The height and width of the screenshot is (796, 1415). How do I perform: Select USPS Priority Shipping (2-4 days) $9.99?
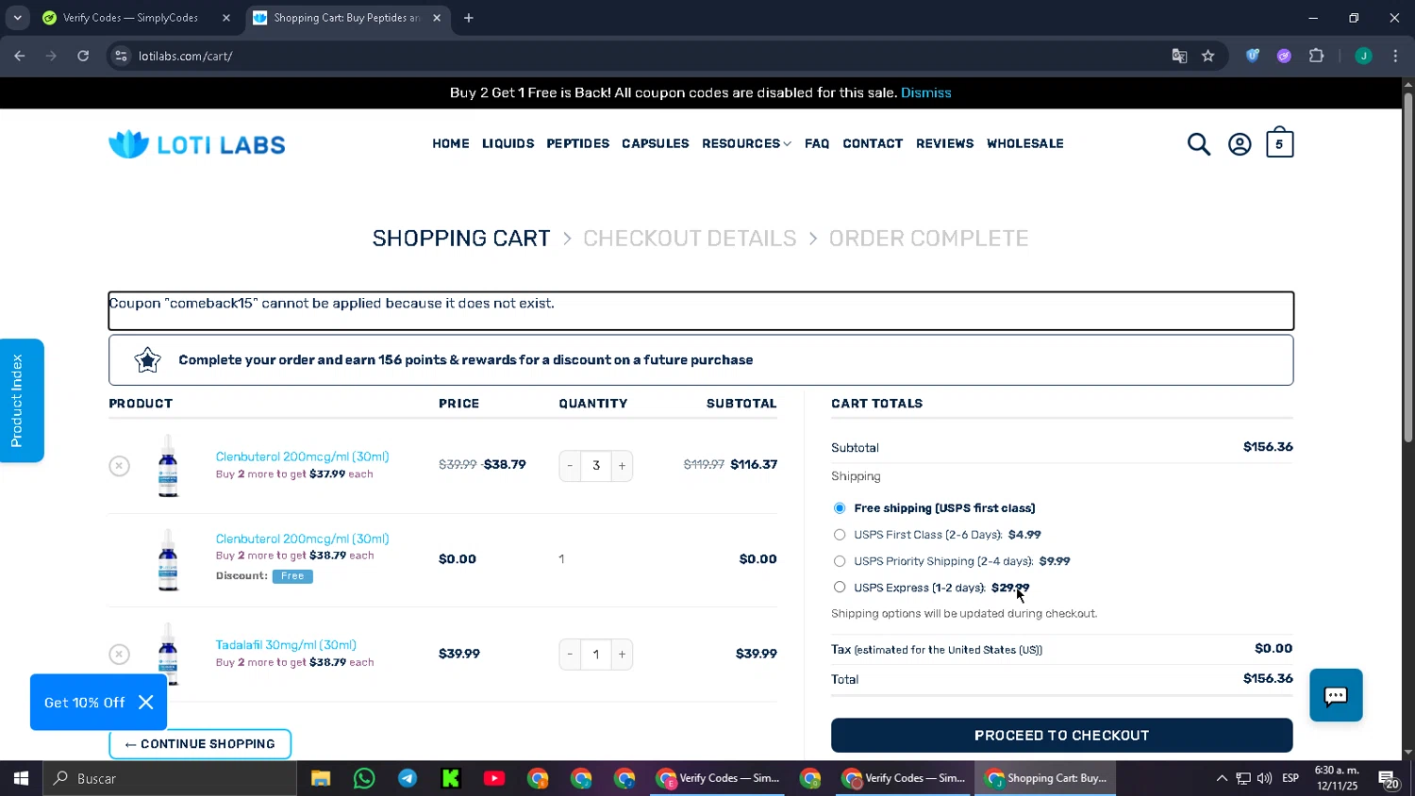click(x=840, y=561)
